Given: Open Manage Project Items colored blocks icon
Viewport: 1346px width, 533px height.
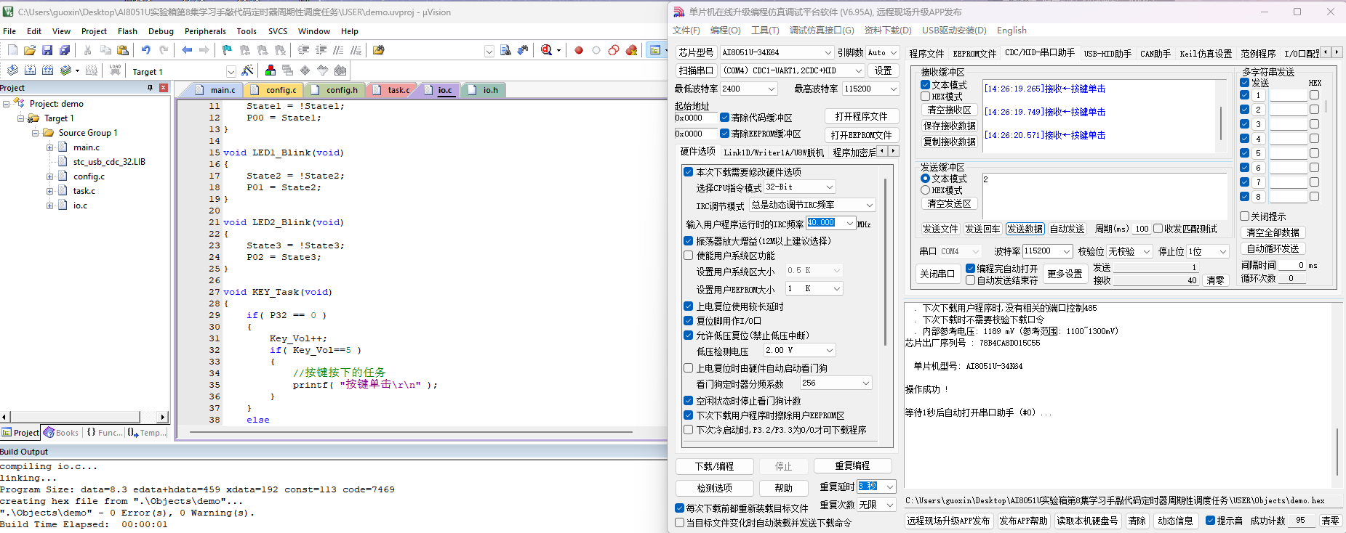Looking at the screenshot, I should [x=271, y=70].
